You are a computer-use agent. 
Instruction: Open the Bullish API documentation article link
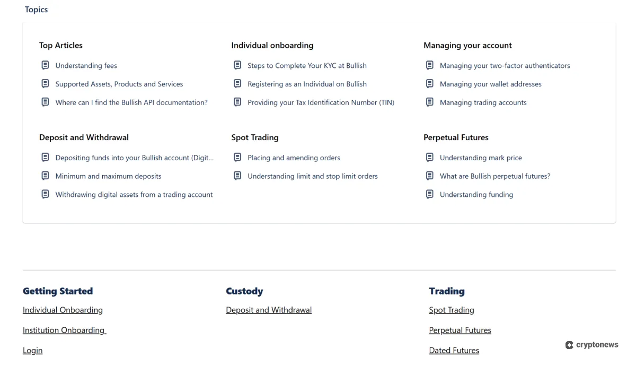point(131,103)
